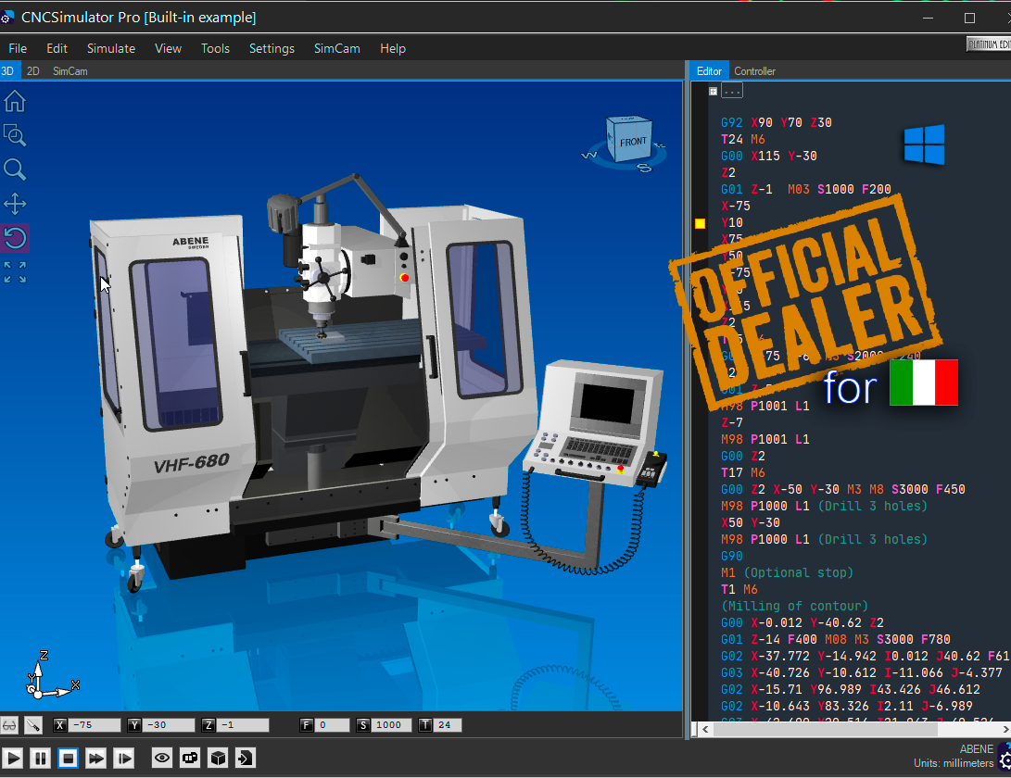Screen dimensions: 1011x778
Task: Step simulation one block forward
Action: (x=123, y=758)
